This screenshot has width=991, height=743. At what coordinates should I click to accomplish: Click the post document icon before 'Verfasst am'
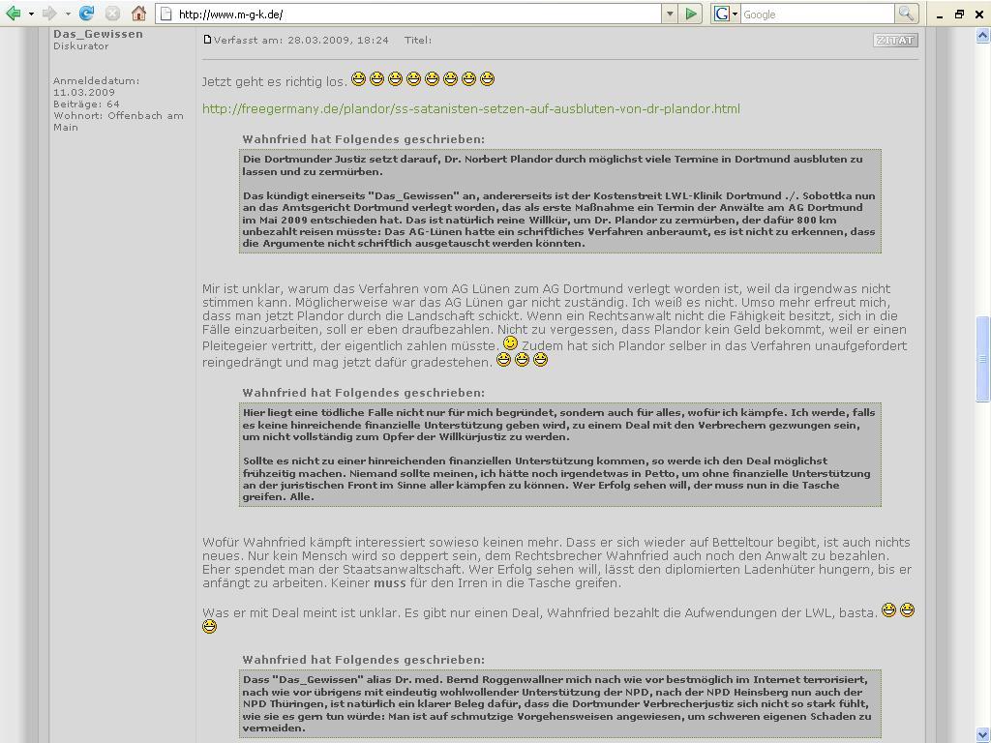click(207, 40)
